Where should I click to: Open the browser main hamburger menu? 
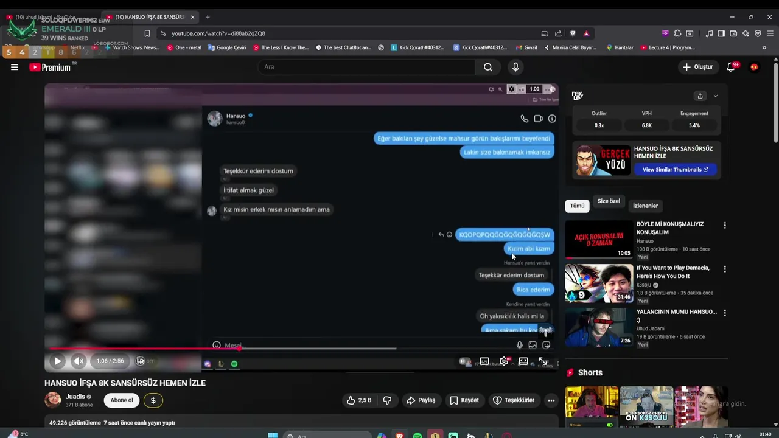click(770, 33)
